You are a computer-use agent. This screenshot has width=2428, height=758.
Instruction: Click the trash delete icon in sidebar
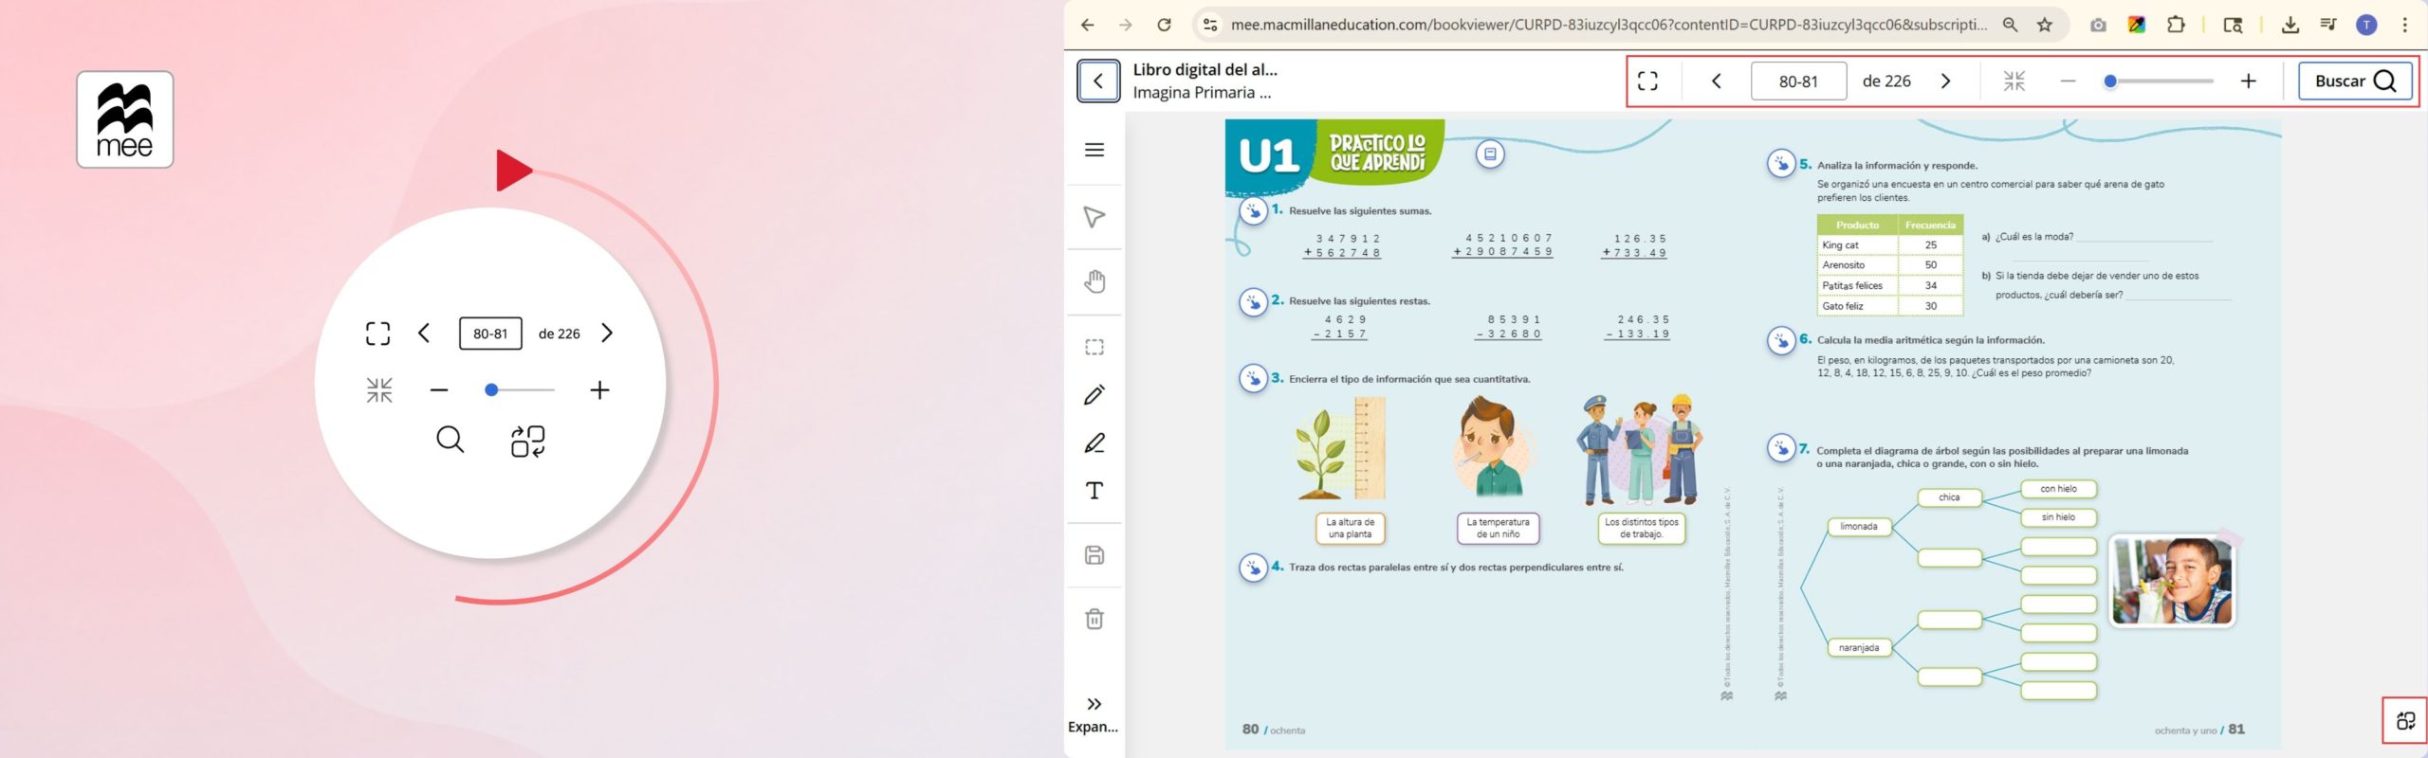point(1094,619)
